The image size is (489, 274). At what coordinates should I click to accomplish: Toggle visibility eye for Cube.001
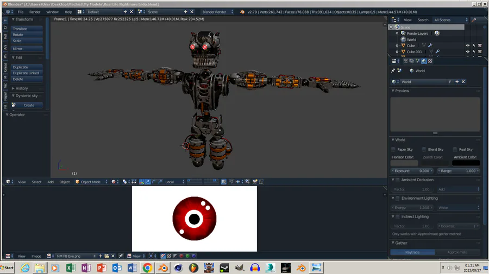tap(467, 52)
